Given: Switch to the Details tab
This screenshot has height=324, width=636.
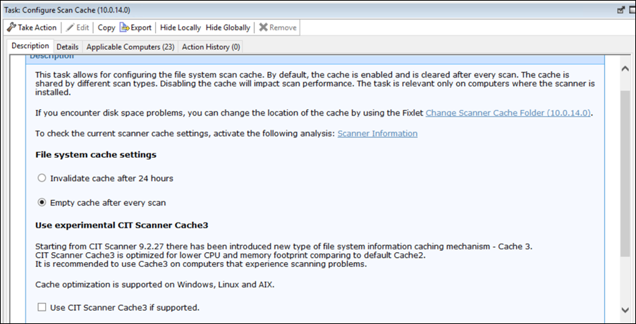Looking at the screenshot, I should [x=68, y=46].
